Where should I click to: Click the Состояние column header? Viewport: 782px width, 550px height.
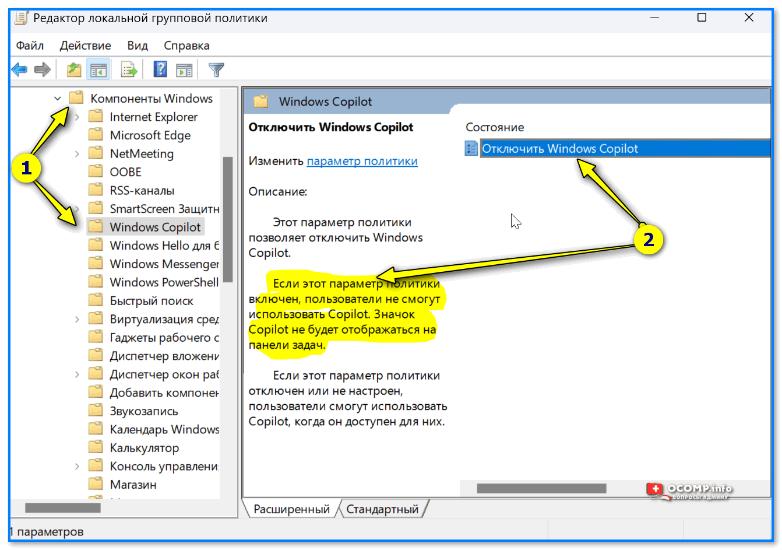tap(495, 127)
